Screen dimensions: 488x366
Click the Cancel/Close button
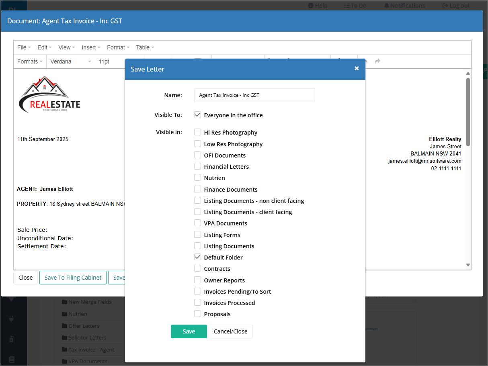pos(231,331)
